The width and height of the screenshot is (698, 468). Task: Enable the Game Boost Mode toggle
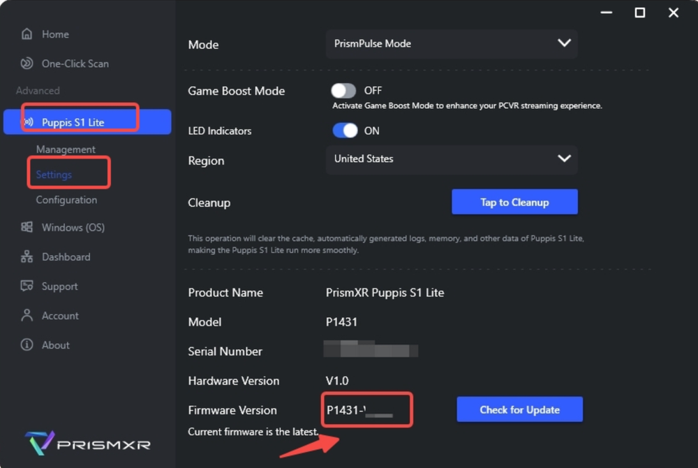(343, 91)
